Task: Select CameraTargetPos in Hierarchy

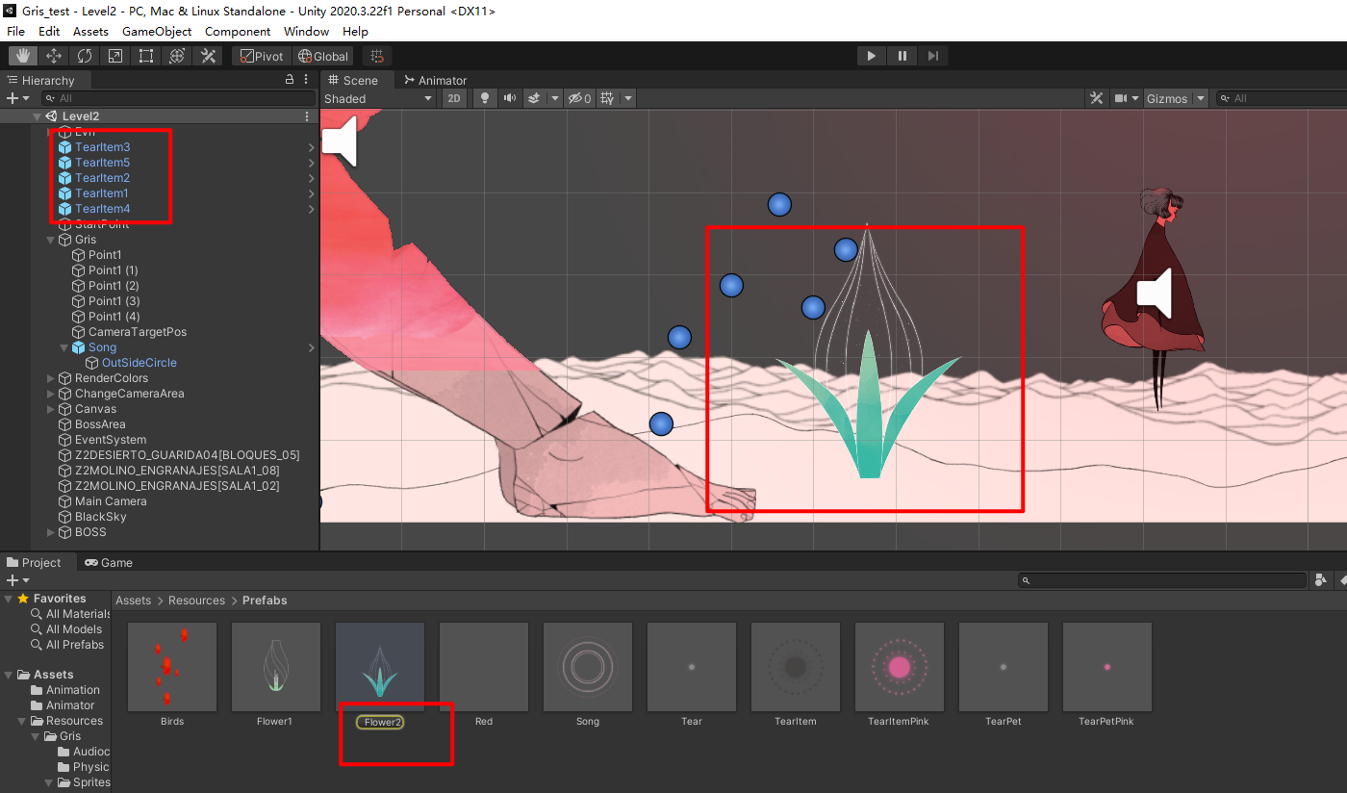Action: click(138, 332)
